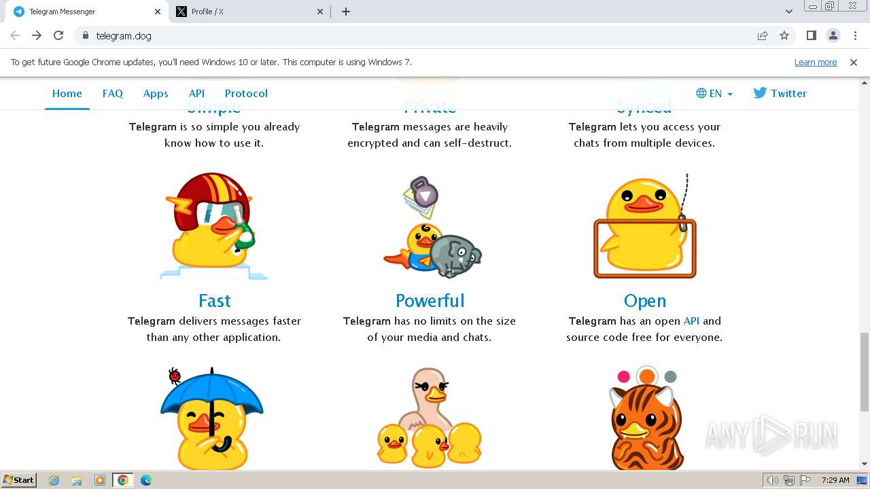Click the page vertical scrollbar thumb

[864, 372]
